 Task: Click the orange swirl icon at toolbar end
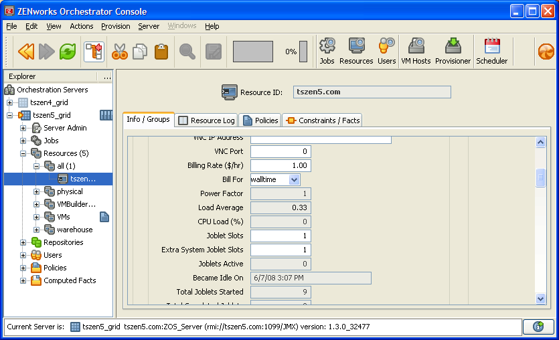point(546,52)
